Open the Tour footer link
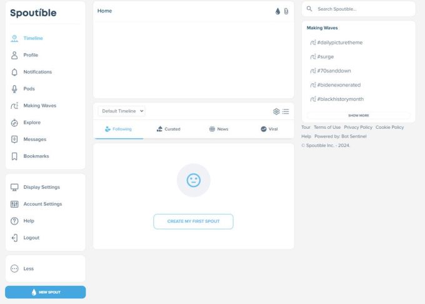 click(306, 127)
